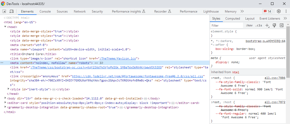
Task: Select the Styles pane tab
Action: [216, 19]
